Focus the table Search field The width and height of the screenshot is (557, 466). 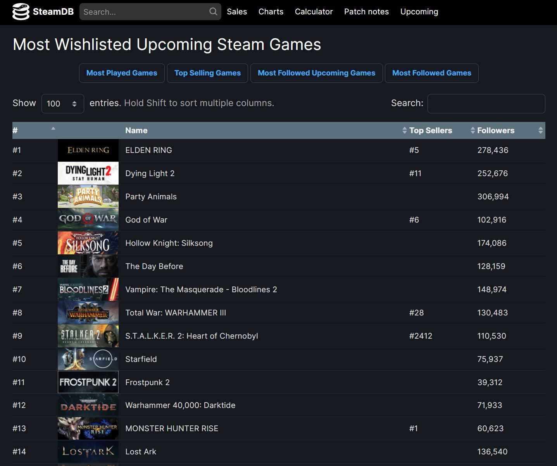(x=486, y=104)
